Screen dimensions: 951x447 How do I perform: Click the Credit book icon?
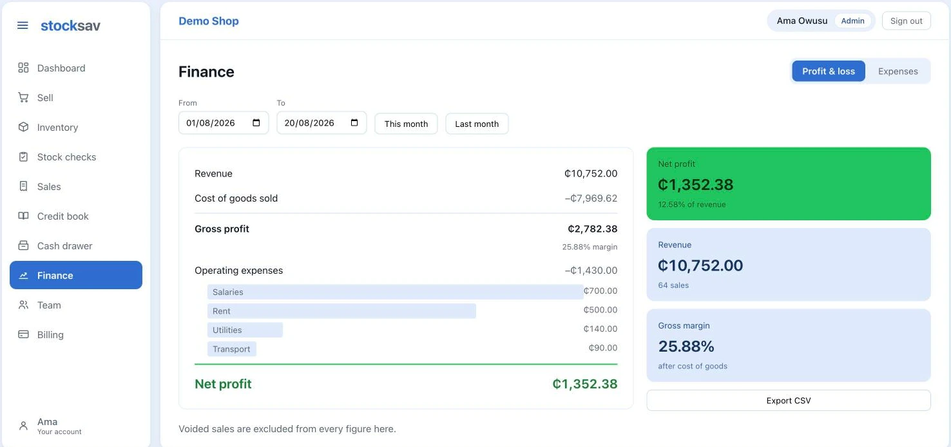tap(23, 216)
